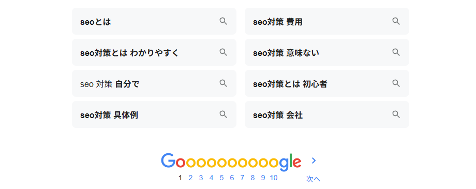The height and width of the screenshot is (189, 476).
Task: Click search icon next to "seo対策とは わかりやすく"
Action: click(x=223, y=52)
